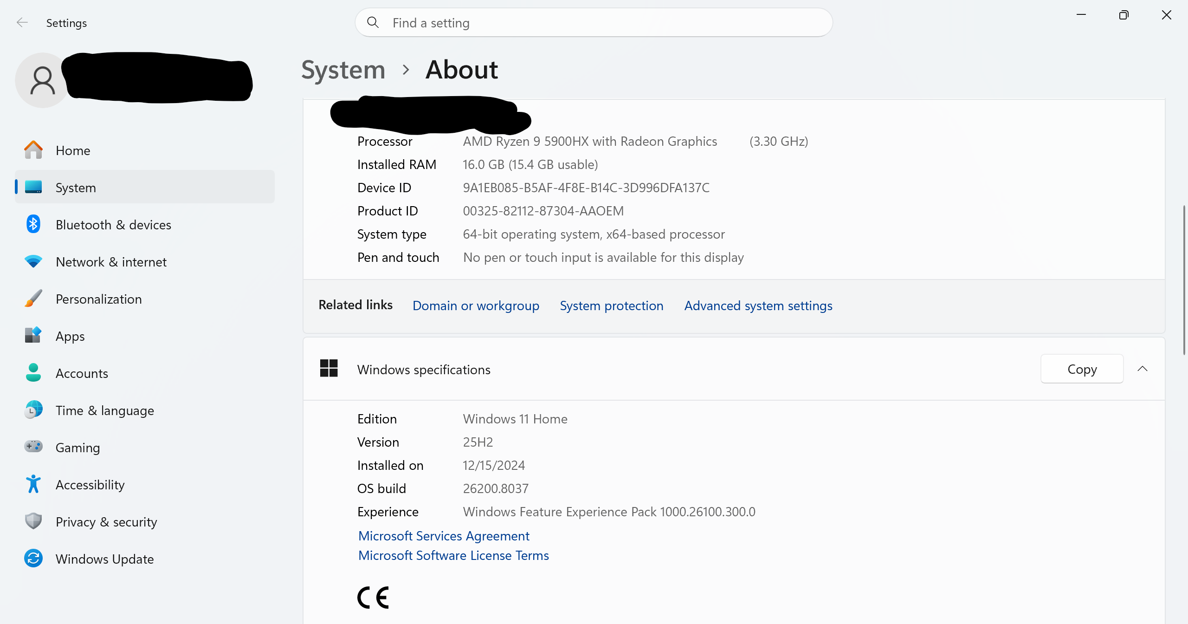Open the System protection link
The height and width of the screenshot is (624, 1188).
click(611, 305)
